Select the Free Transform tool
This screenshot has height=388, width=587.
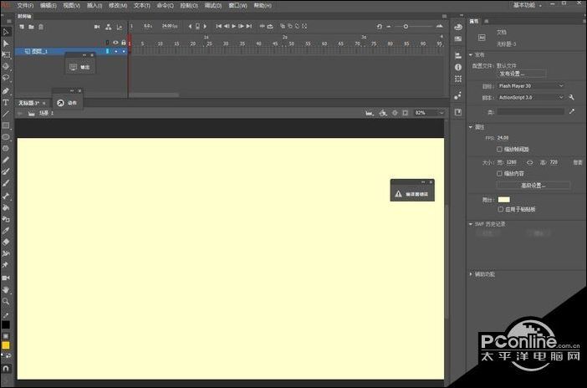click(x=6, y=55)
